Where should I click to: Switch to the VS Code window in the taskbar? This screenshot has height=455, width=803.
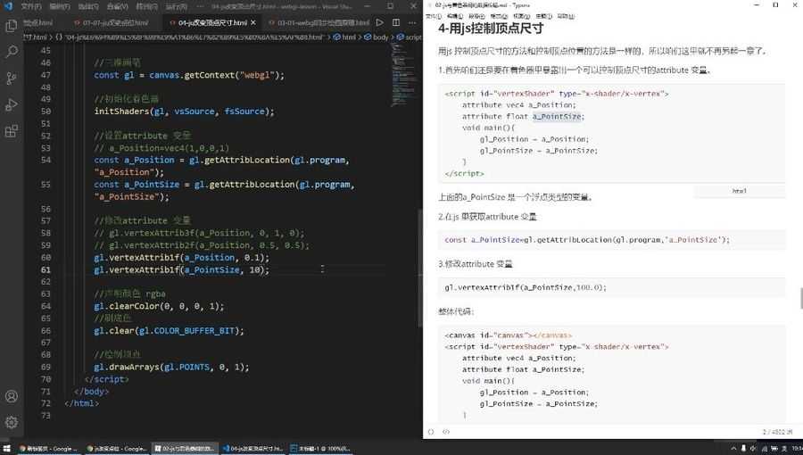click(x=253, y=449)
